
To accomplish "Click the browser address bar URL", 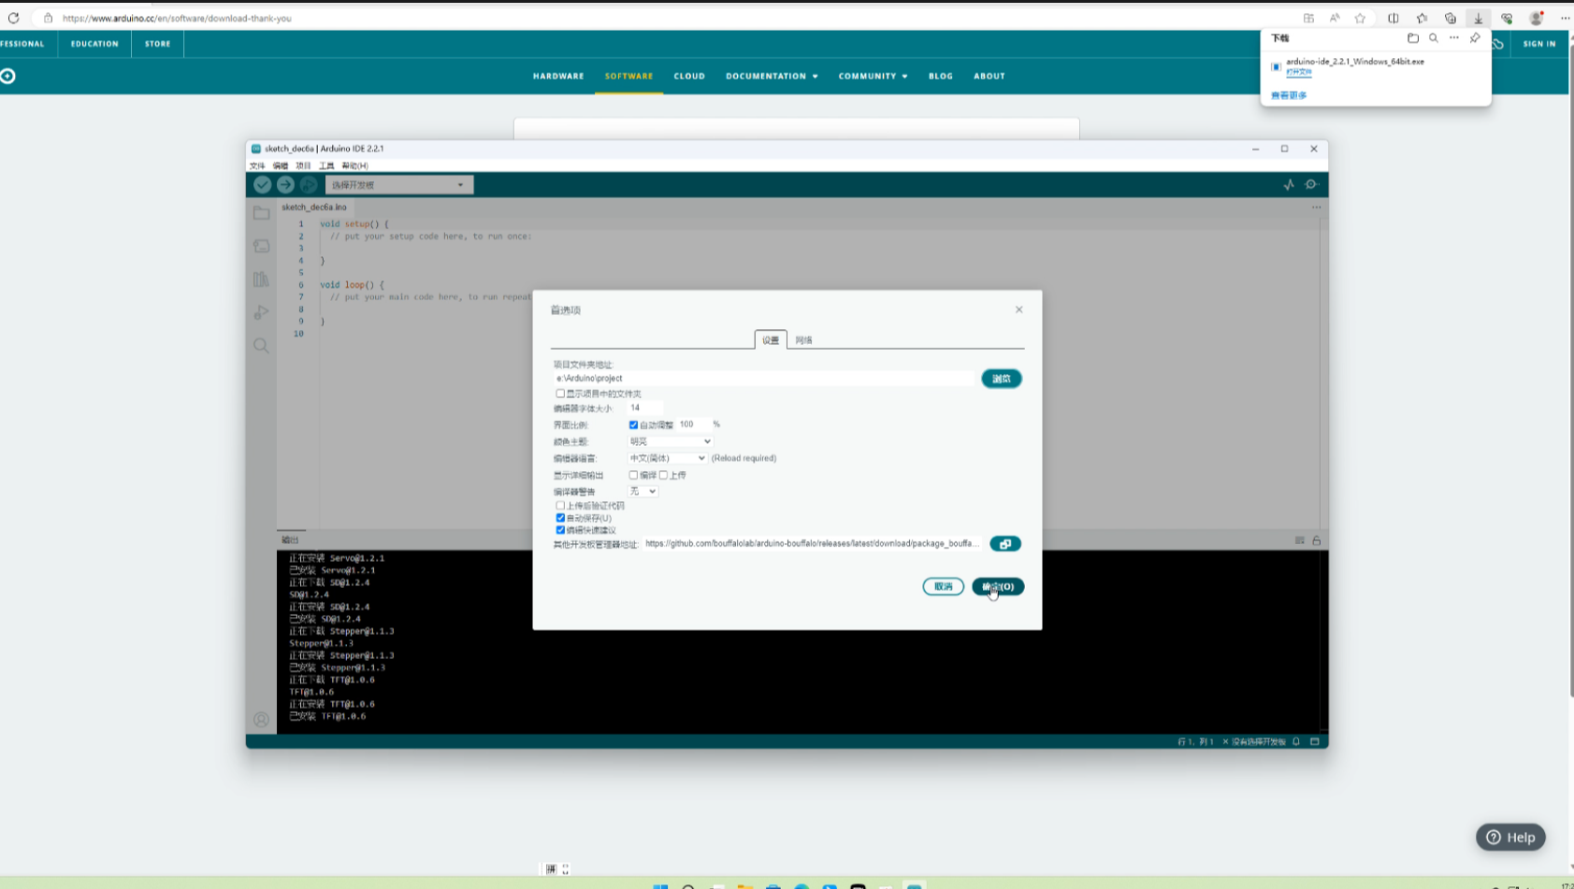I will point(177,18).
